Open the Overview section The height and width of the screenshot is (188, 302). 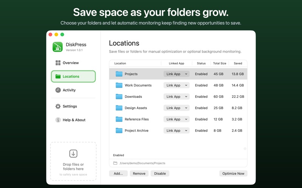[73, 63]
